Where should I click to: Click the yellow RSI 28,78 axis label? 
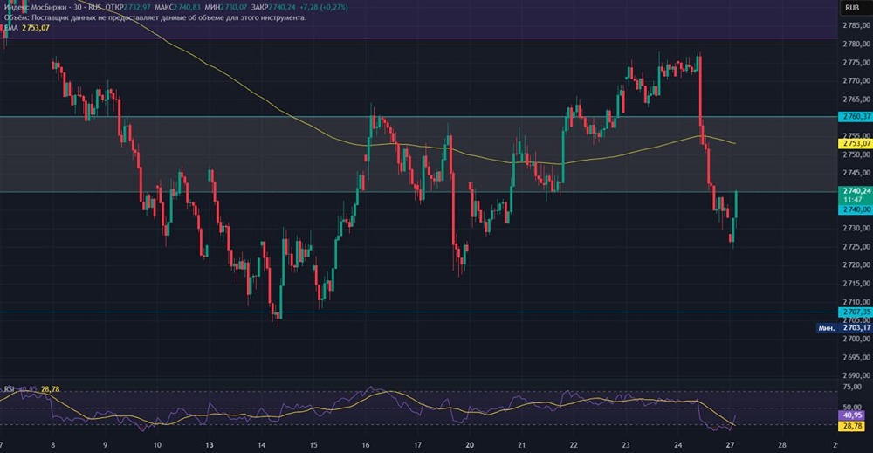(x=852, y=426)
